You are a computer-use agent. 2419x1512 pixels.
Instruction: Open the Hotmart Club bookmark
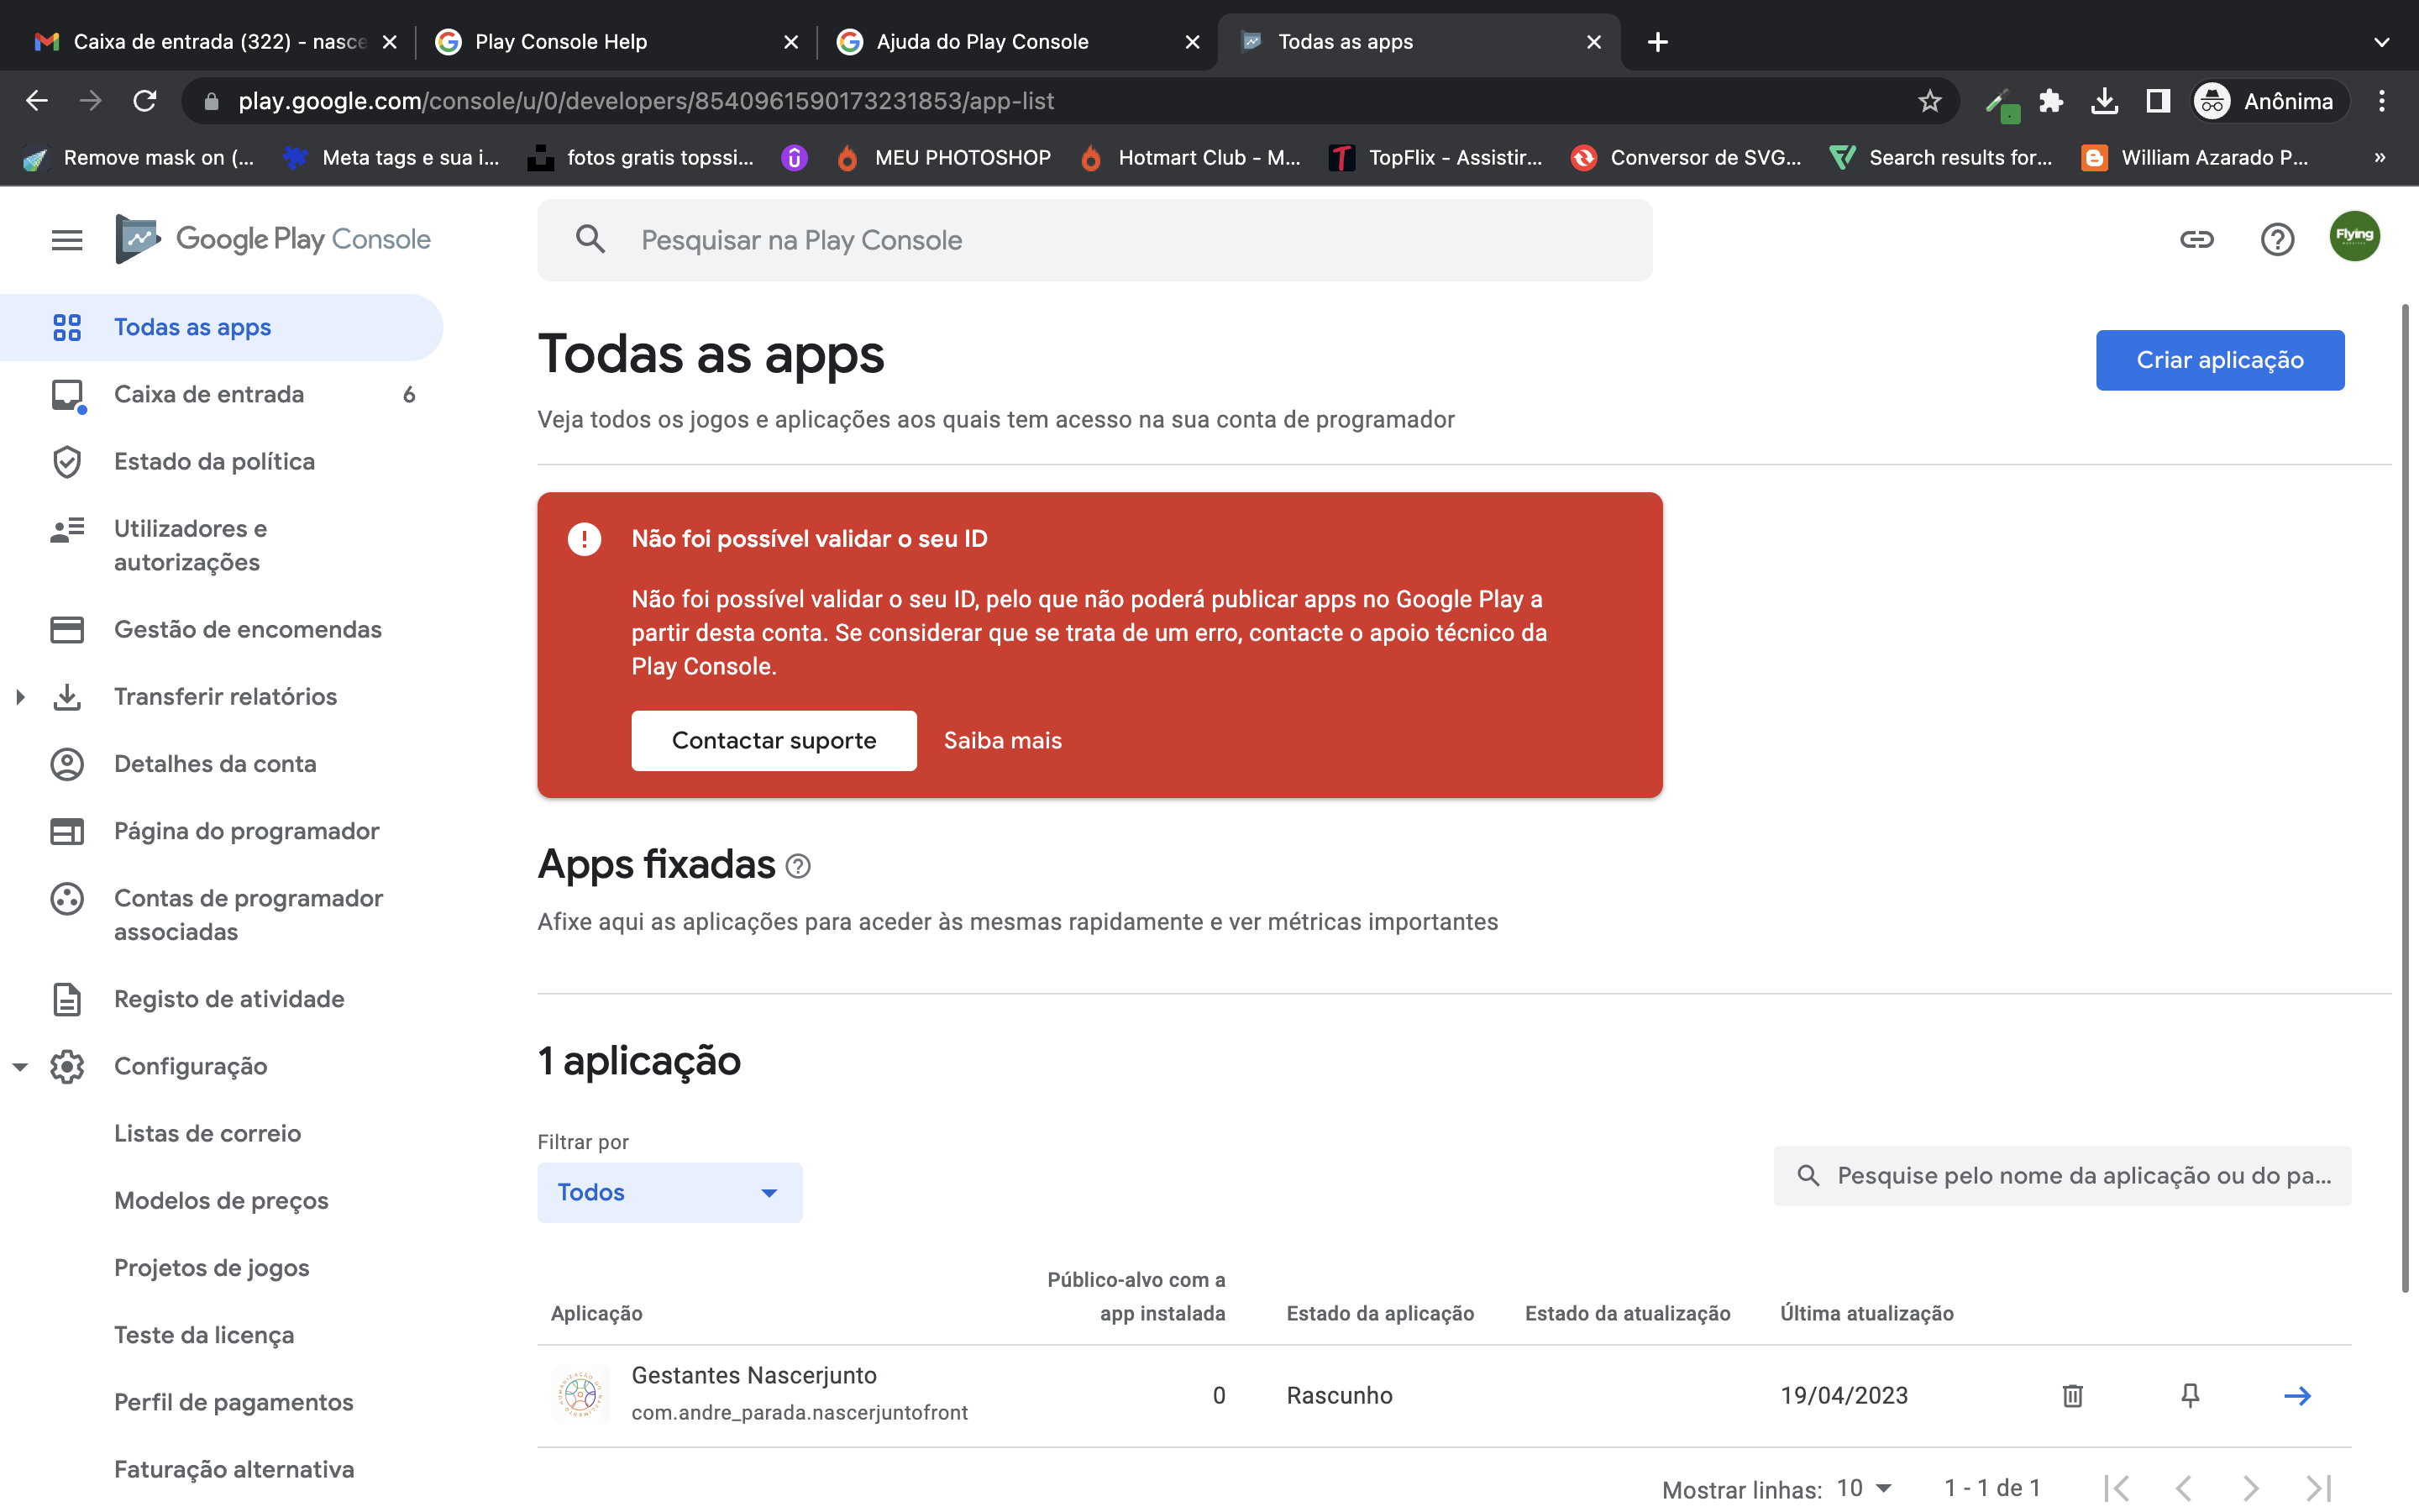1192,157
